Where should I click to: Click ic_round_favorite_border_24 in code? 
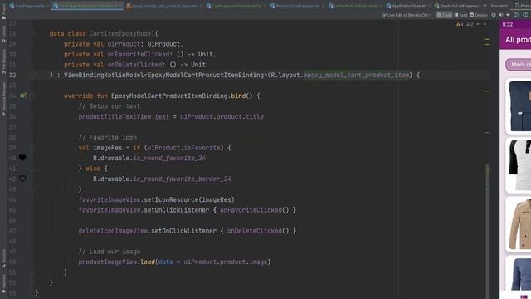click(x=182, y=179)
